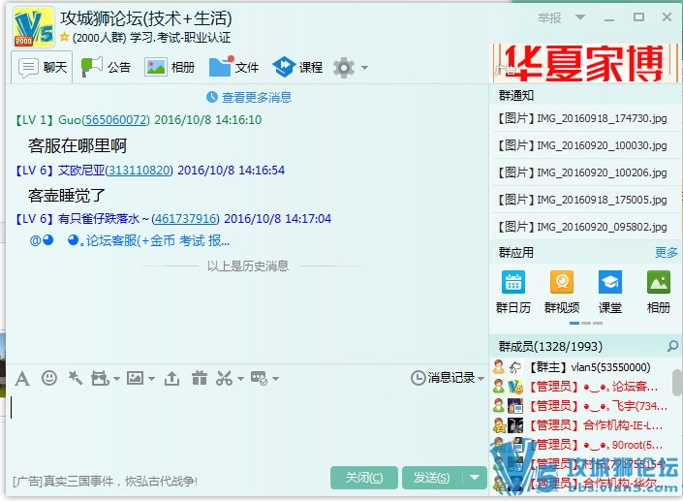Expand the send image dropdown arrow
Screen dimensions: 683x501
tap(152, 379)
